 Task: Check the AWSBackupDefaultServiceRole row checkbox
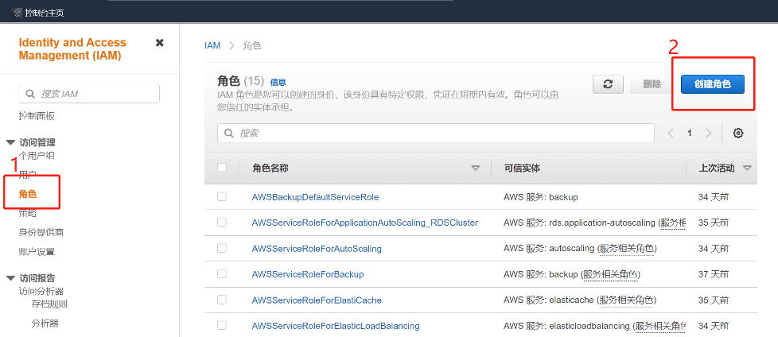coord(222,197)
